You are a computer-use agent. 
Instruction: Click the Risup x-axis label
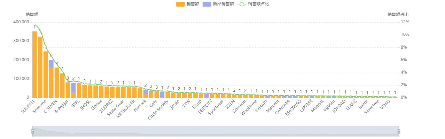[197, 104]
